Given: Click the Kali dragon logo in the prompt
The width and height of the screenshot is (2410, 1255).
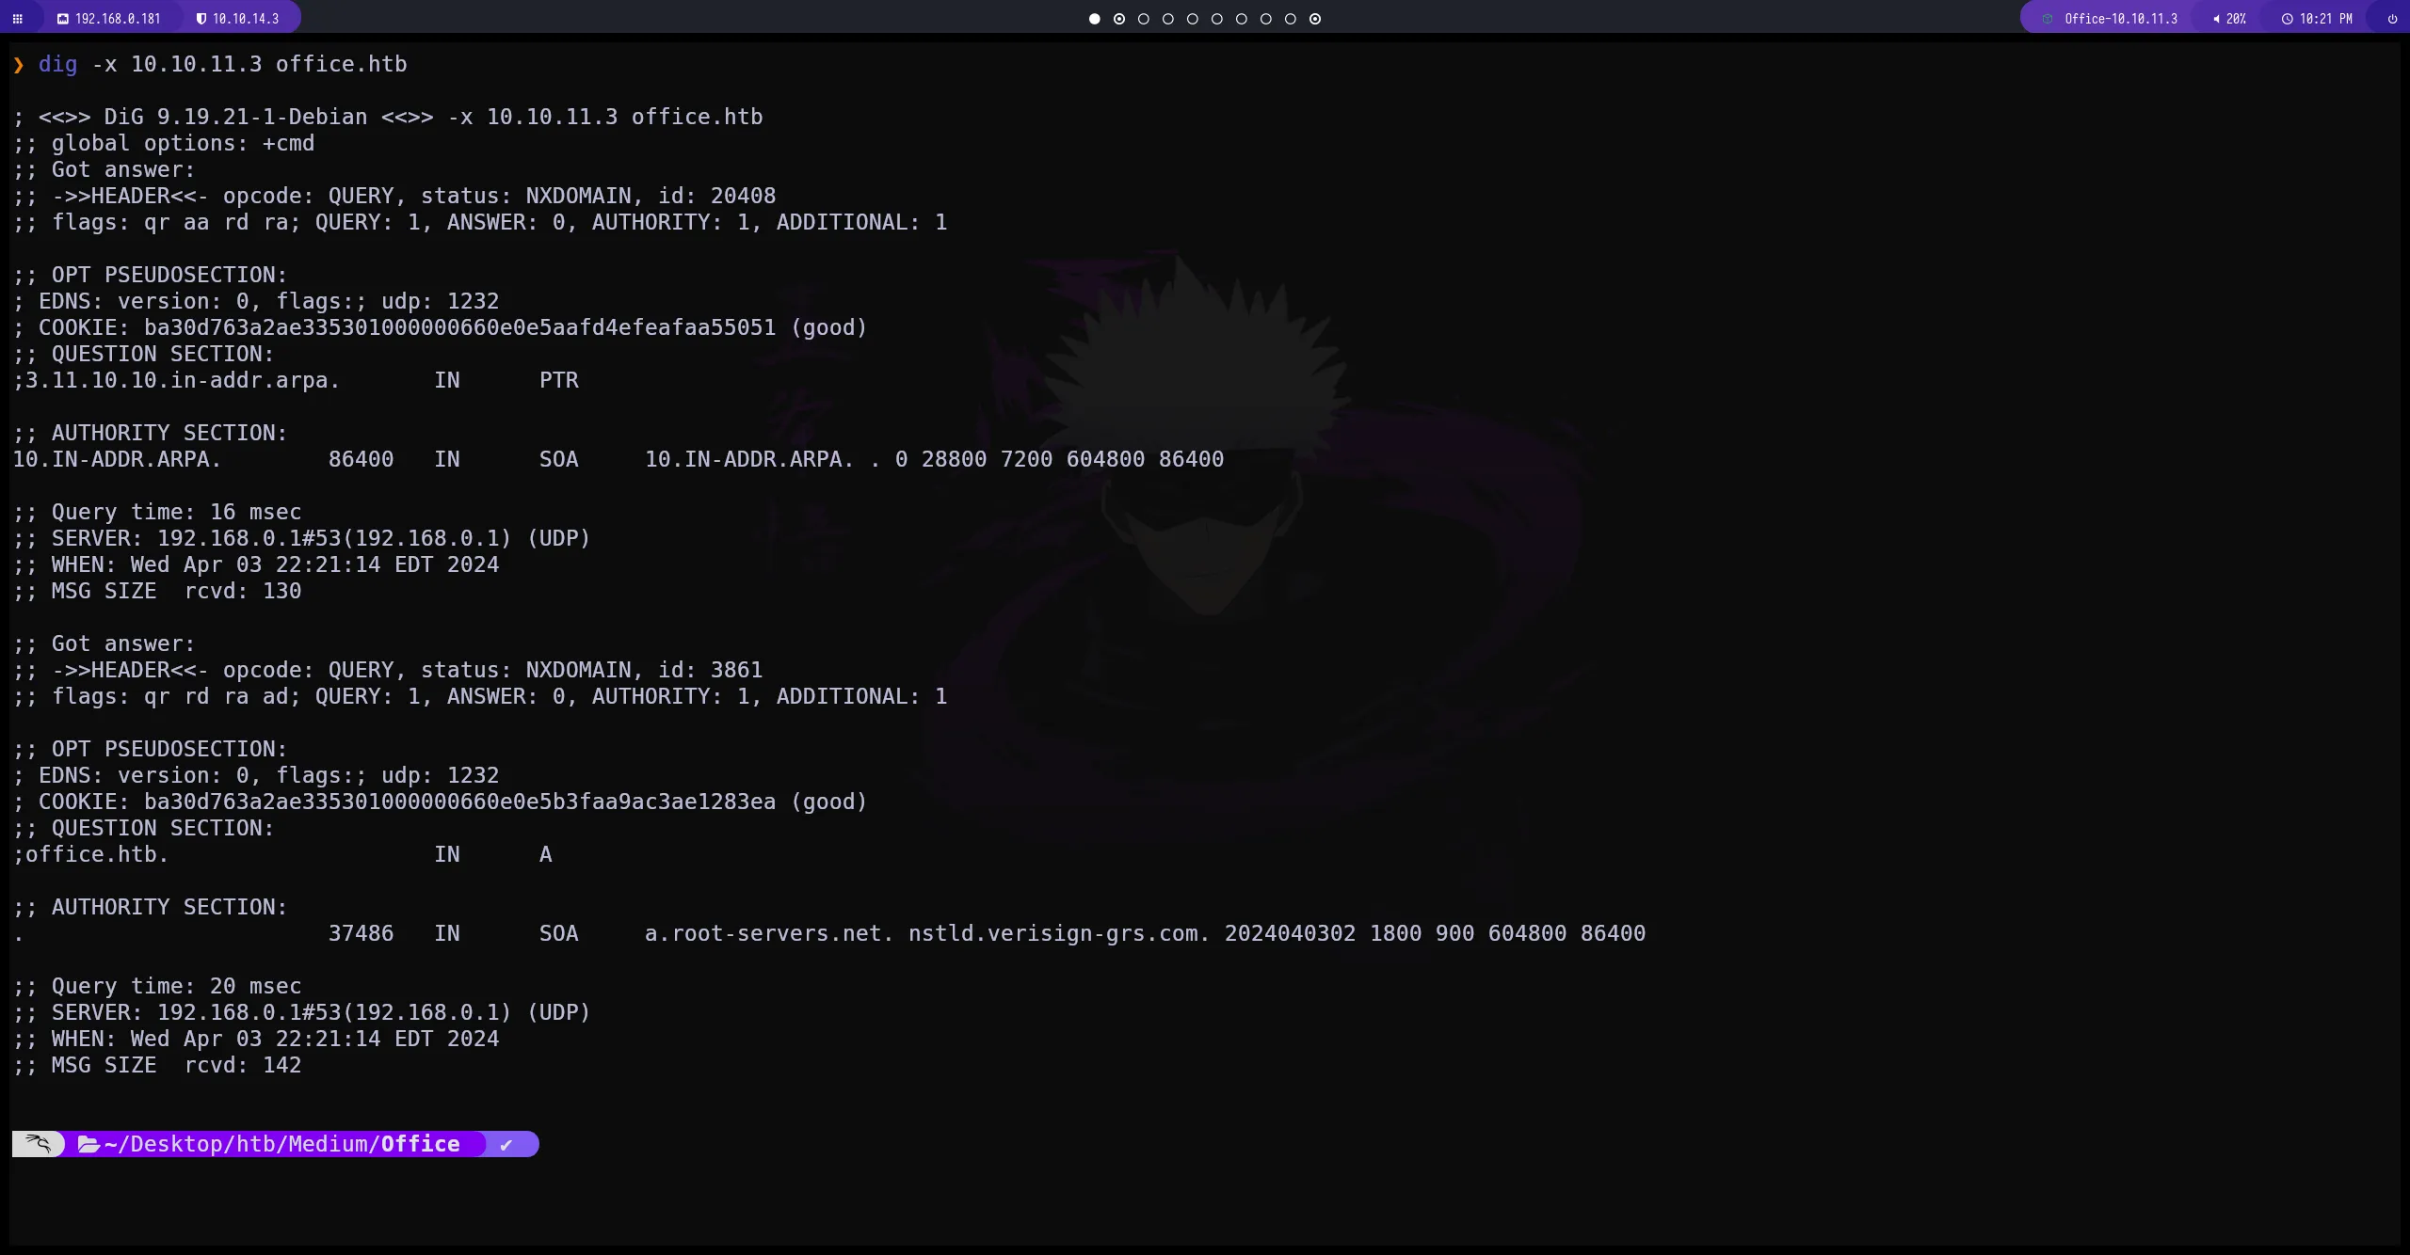Looking at the screenshot, I should (x=38, y=1144).
